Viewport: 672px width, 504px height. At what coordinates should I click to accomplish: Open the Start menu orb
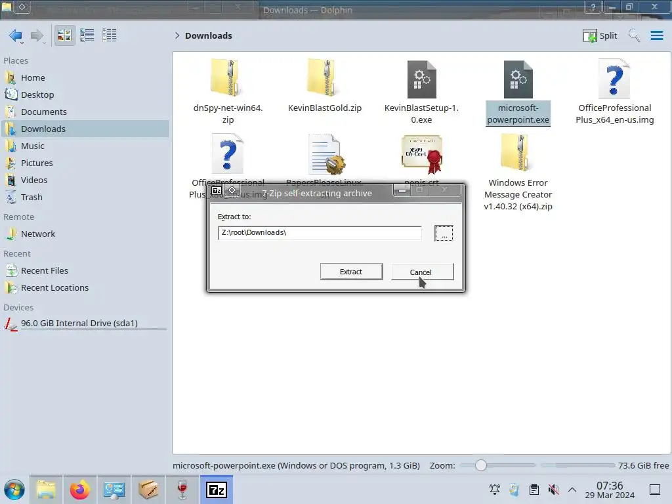(14, 490)
